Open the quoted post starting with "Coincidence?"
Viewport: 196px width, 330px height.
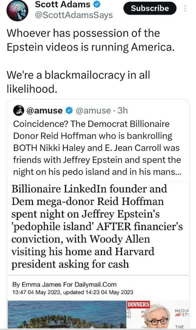97,148
